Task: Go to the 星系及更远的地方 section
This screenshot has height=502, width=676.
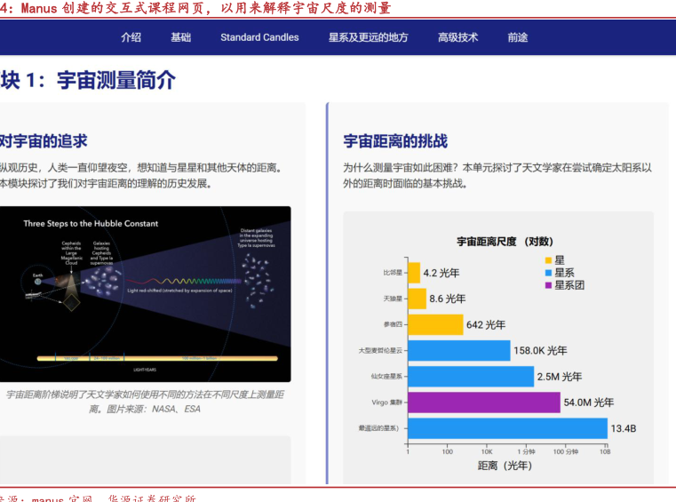Action: pyautogui.click(x=368, y=37)
